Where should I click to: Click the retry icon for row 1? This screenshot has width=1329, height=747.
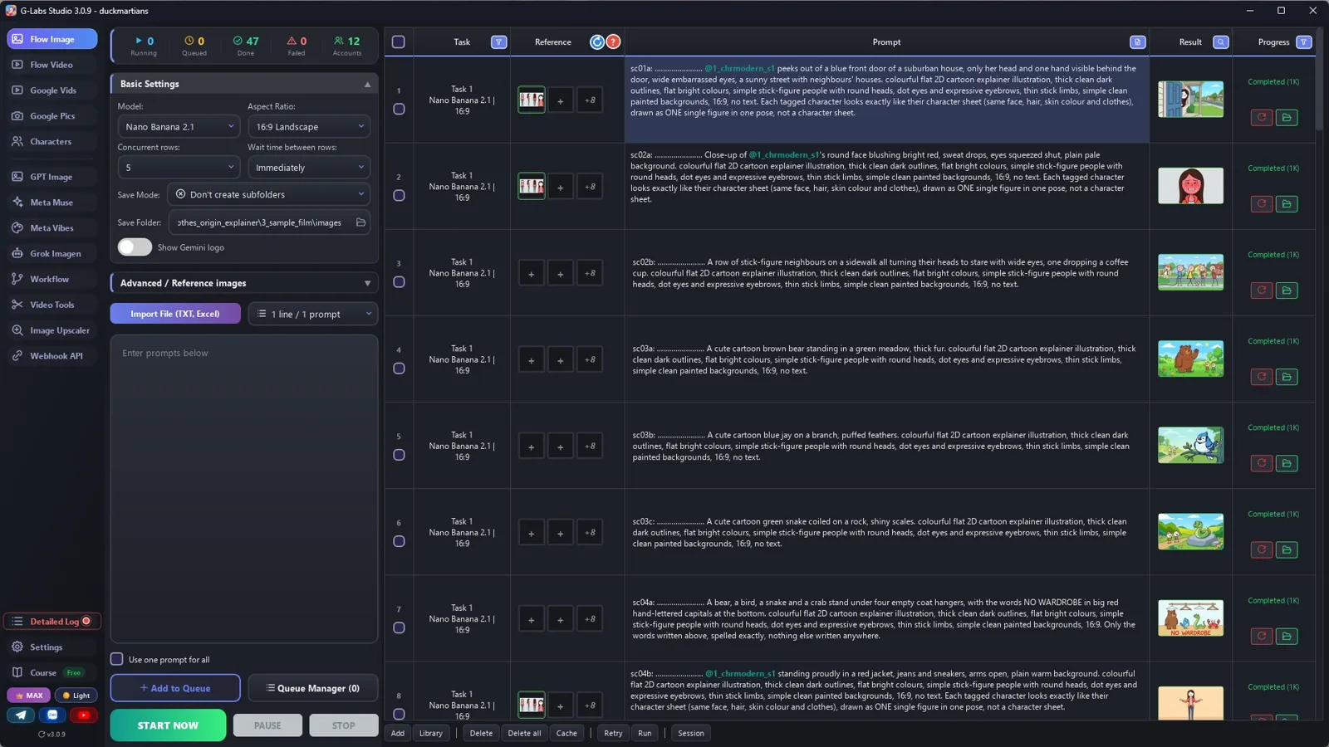pos(1261,118)
